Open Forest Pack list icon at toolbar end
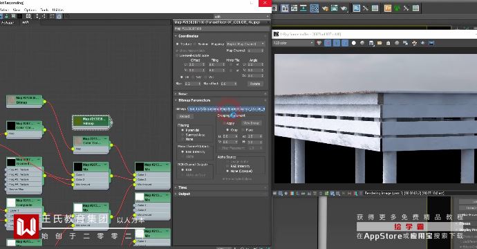The image size is (477, 249). (415, 8)
